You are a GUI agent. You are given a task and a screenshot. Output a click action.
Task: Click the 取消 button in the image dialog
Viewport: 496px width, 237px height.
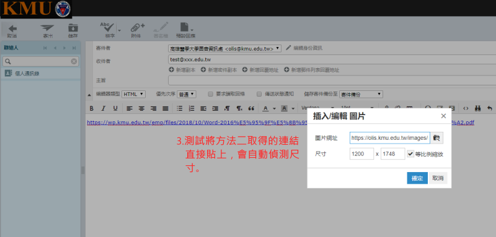438,178
